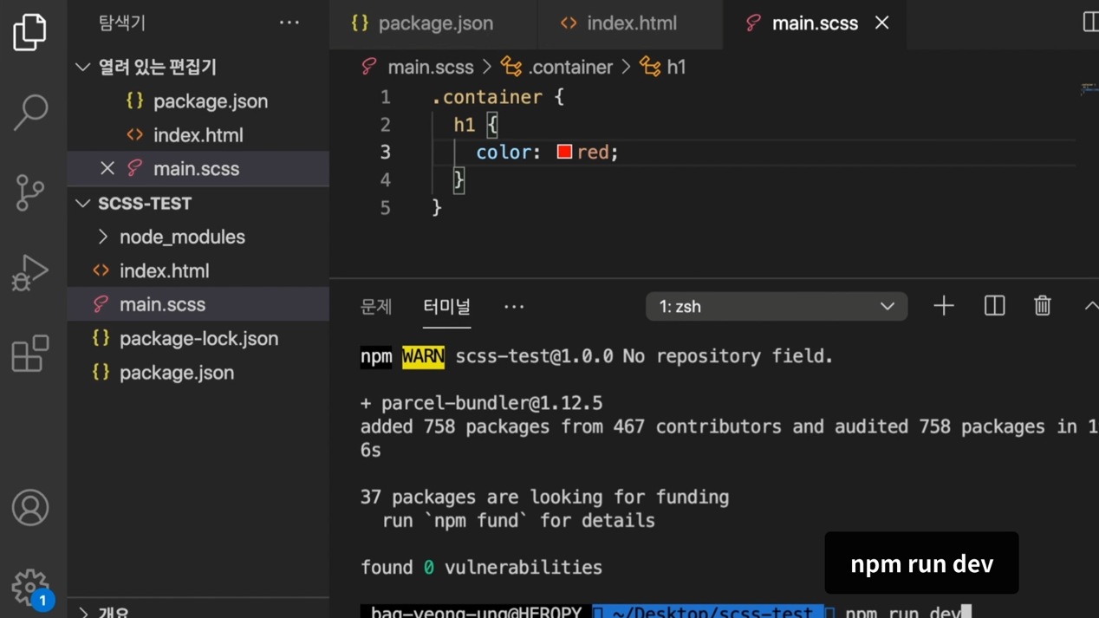1099x618 pixels.
Task: Open the Run and Debug view
Action: (x=30, y=273)
